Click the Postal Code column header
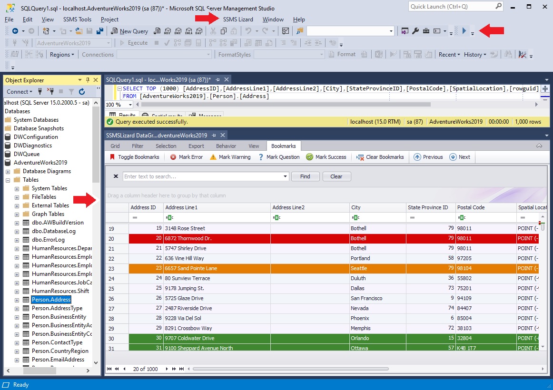This screenshot has width=553, height=390. [485, 207]
